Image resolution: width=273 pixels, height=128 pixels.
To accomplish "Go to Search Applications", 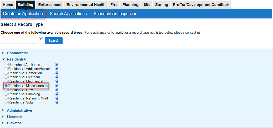I will [68, 14].
